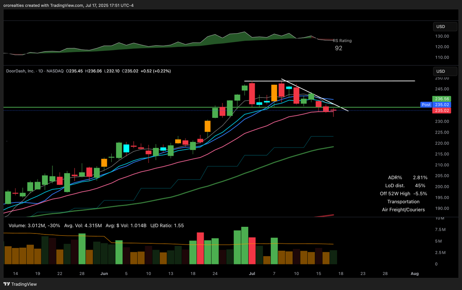Click the Transportation sector label
This screenshot has height=290, width=462.
click(x=403, y=202)
